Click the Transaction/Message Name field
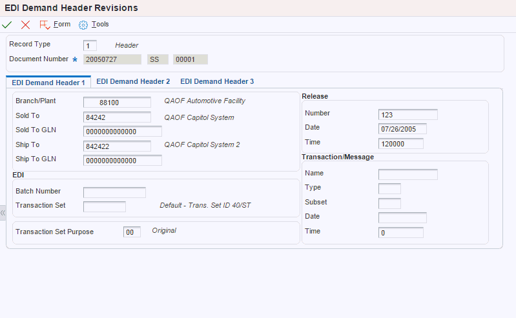Screen dimensions: 516x318 (x=408, y=174)
